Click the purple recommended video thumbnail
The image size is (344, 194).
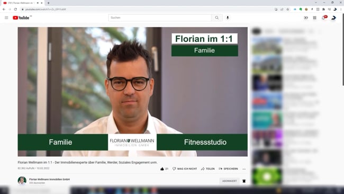[267, 138]
